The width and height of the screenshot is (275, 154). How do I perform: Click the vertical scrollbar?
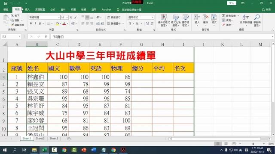tap(273, 73)
